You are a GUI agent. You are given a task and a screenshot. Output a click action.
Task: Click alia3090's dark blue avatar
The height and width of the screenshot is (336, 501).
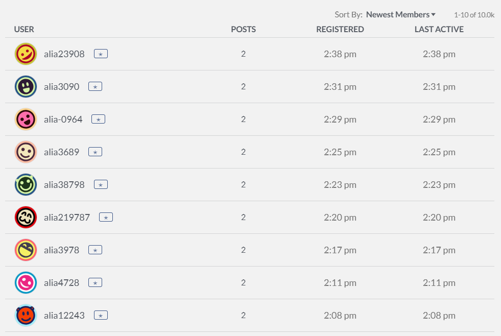tap(26, 87)
